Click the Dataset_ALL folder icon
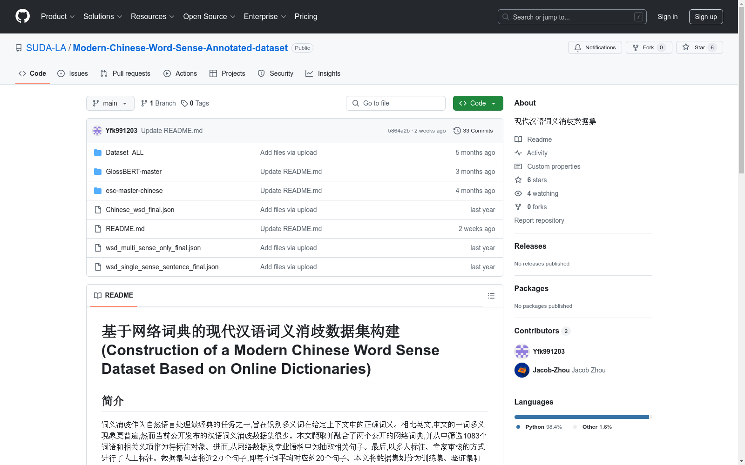This screenshot has width=745, height=465. (98, 153)
